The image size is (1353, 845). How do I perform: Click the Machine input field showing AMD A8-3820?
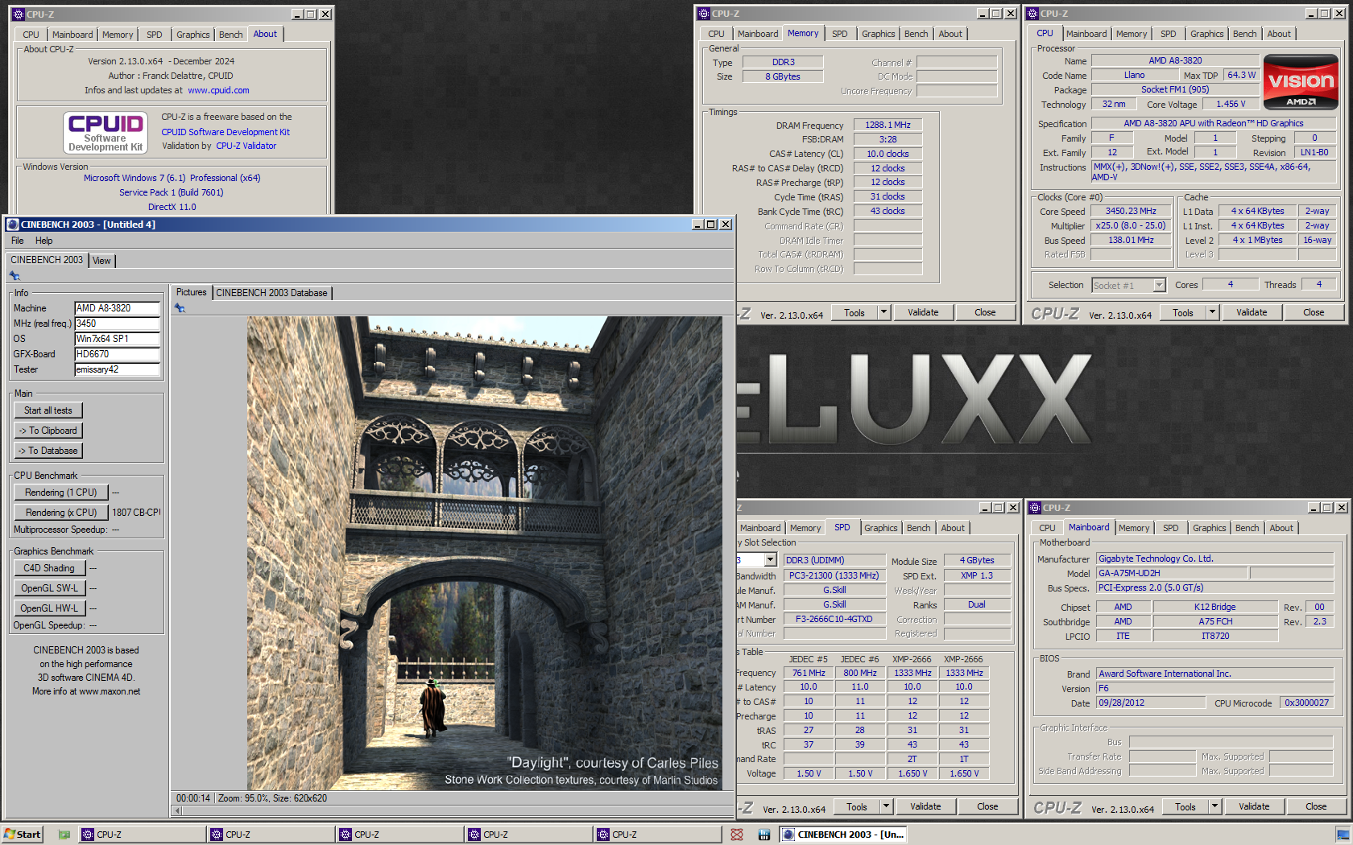tap(118, 308)
